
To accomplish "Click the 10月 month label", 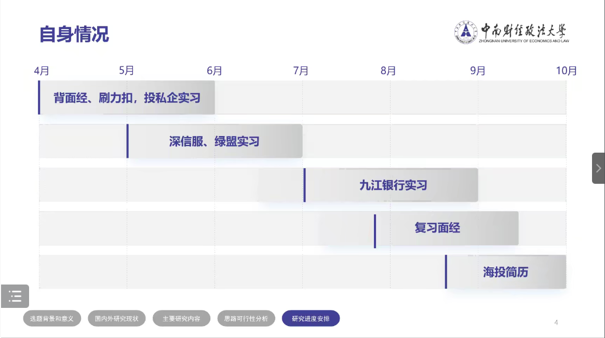I will pyautogui.click(x=566, y=71).
